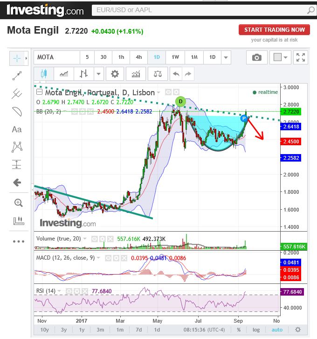The width and height of the screenshot is (317, 339).
Task: Select the 30 minute interval
Action: click(x=103, y=57)
